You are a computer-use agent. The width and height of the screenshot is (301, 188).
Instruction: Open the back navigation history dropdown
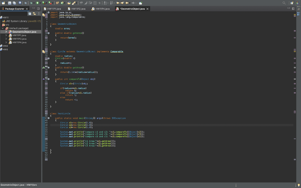(x=130, y=3)
